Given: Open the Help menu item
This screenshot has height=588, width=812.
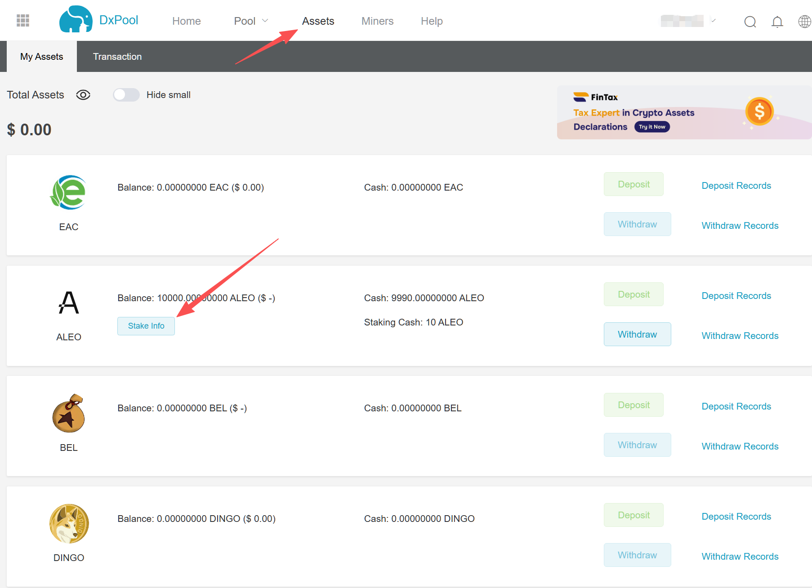Looking at the screenshot, I should point(432,21).
